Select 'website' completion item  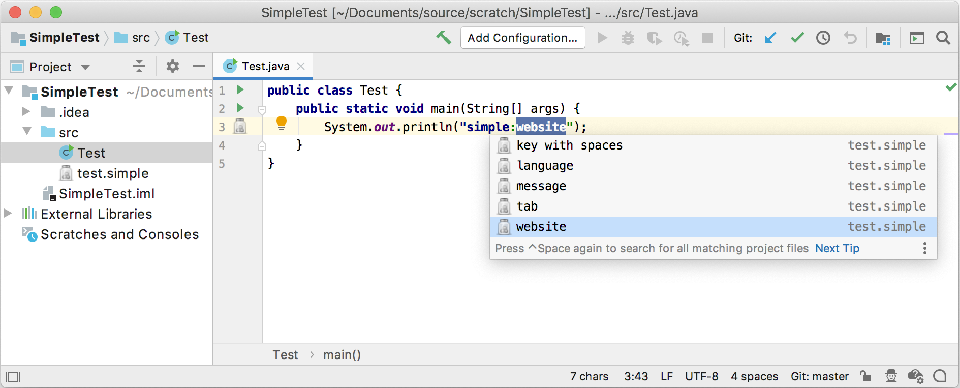[x=714, y=227]
